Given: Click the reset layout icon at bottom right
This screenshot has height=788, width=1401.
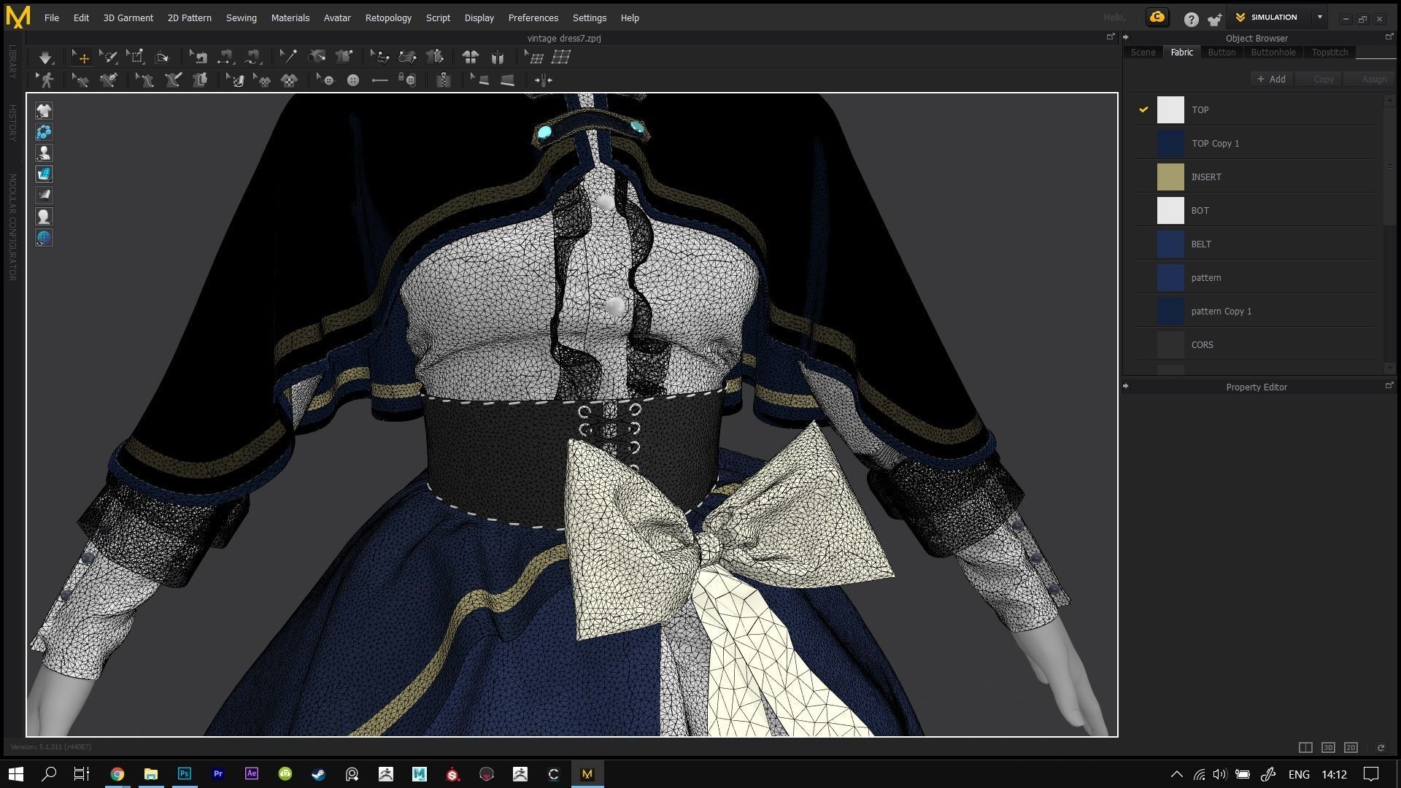Looking at the screenshot, I should pos(1381,747).
